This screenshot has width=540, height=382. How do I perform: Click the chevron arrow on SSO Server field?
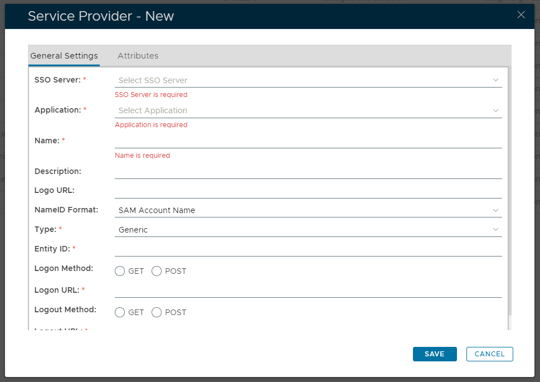tap(495, 80)
